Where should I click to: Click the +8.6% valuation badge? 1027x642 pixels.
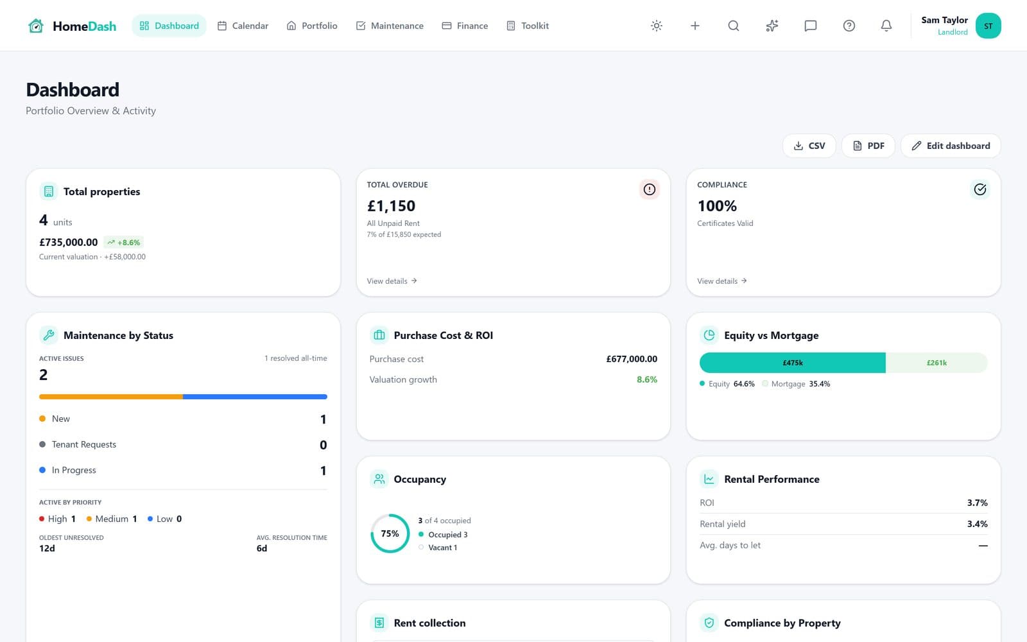pyautogui.click(x=124, y=243)
